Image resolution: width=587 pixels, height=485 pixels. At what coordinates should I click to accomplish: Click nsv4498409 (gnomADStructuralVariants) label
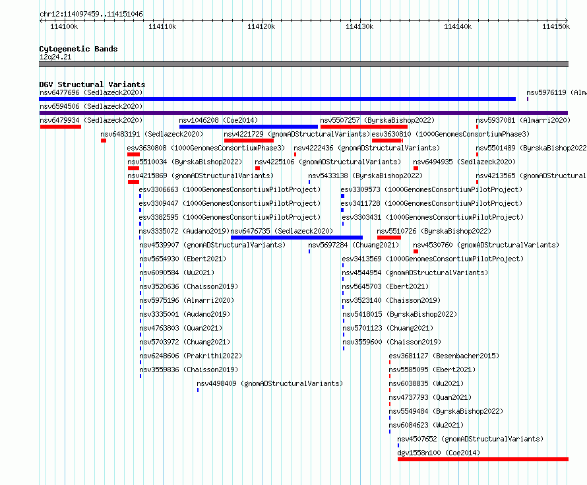click(270, 383)
